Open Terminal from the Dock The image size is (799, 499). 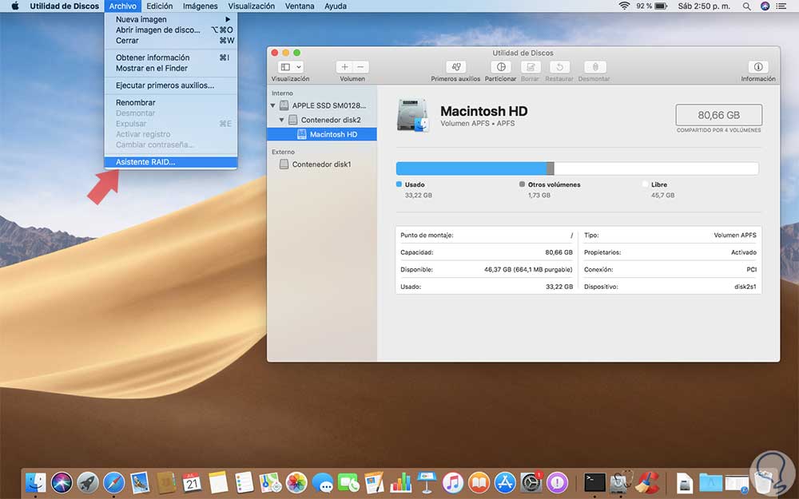pos(594,482)
